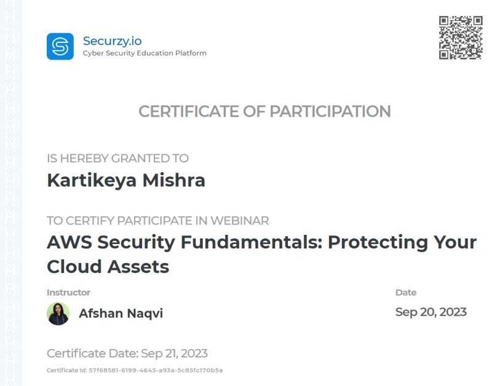Click the QR code in the corner
The height and width of the screenshot is (386, 492).
tap(461, 37)
